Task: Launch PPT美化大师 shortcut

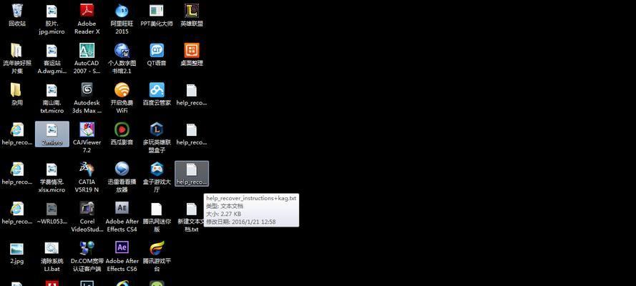Action: click(x=157, y=16)
